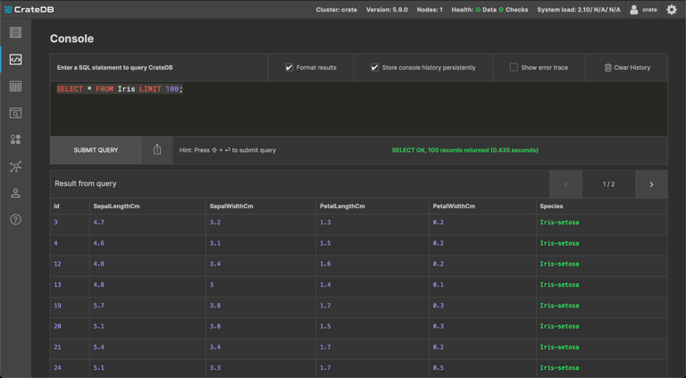Select the Console icon in sidebar
This screenshot has width=686, height=378.
(16, 60)
